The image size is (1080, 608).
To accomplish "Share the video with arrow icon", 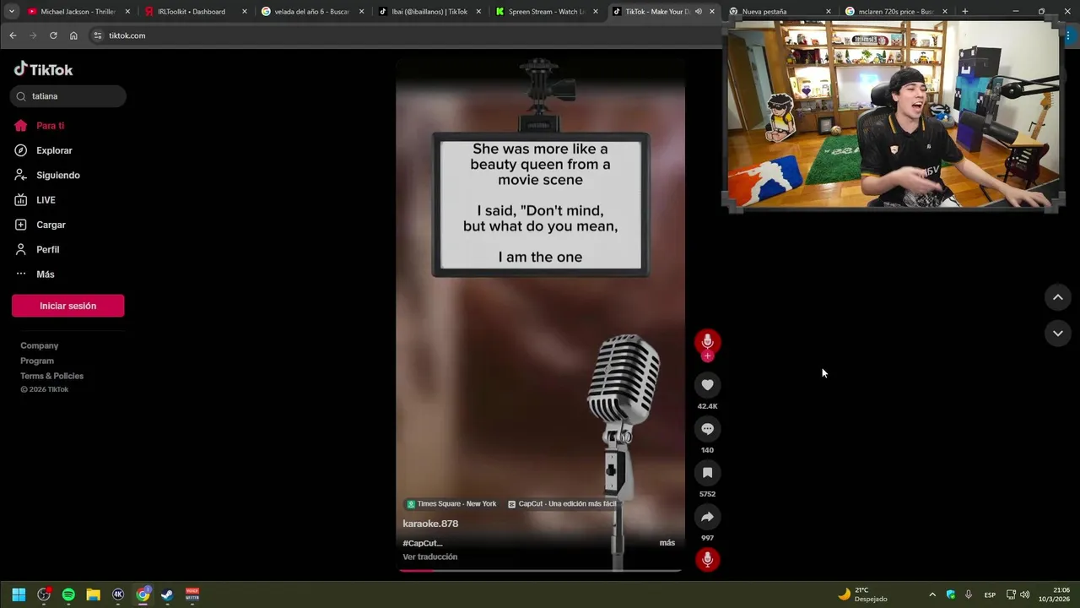I will click(707, 517).
